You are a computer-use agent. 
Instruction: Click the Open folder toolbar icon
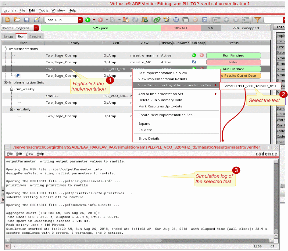(17, 20)
